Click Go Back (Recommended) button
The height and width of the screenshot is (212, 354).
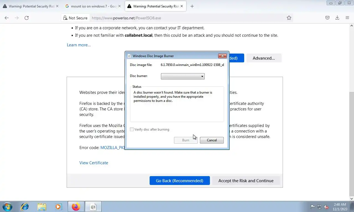(x=179, y=181)
